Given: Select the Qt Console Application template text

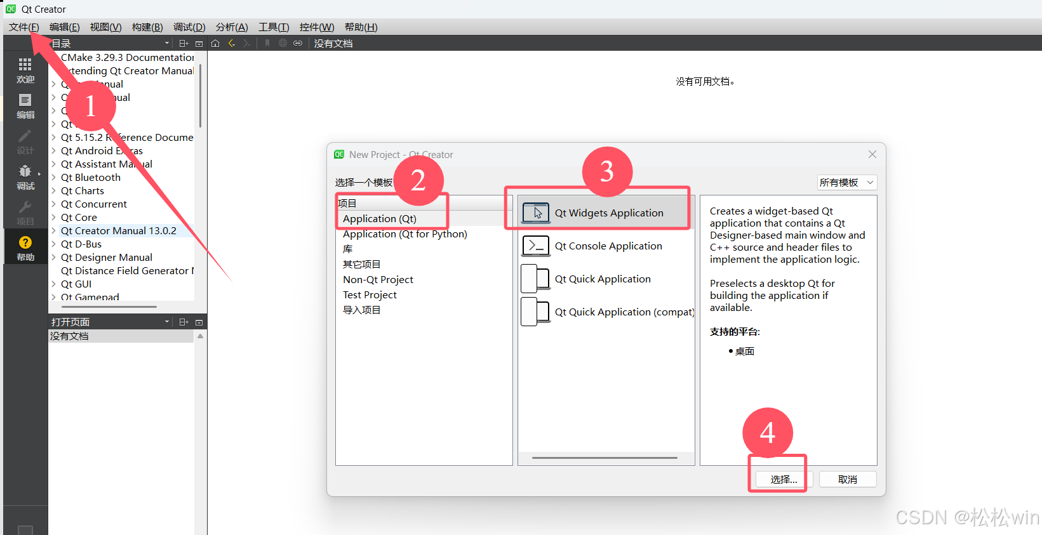Looking at the screenshot, I should point(608,246).
